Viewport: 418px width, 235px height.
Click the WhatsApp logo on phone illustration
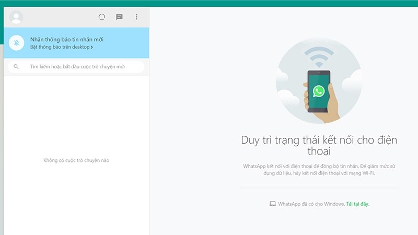click(x=319, y=91)
